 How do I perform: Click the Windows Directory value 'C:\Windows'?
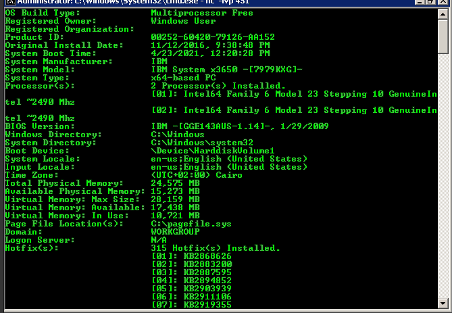point(178,135)
